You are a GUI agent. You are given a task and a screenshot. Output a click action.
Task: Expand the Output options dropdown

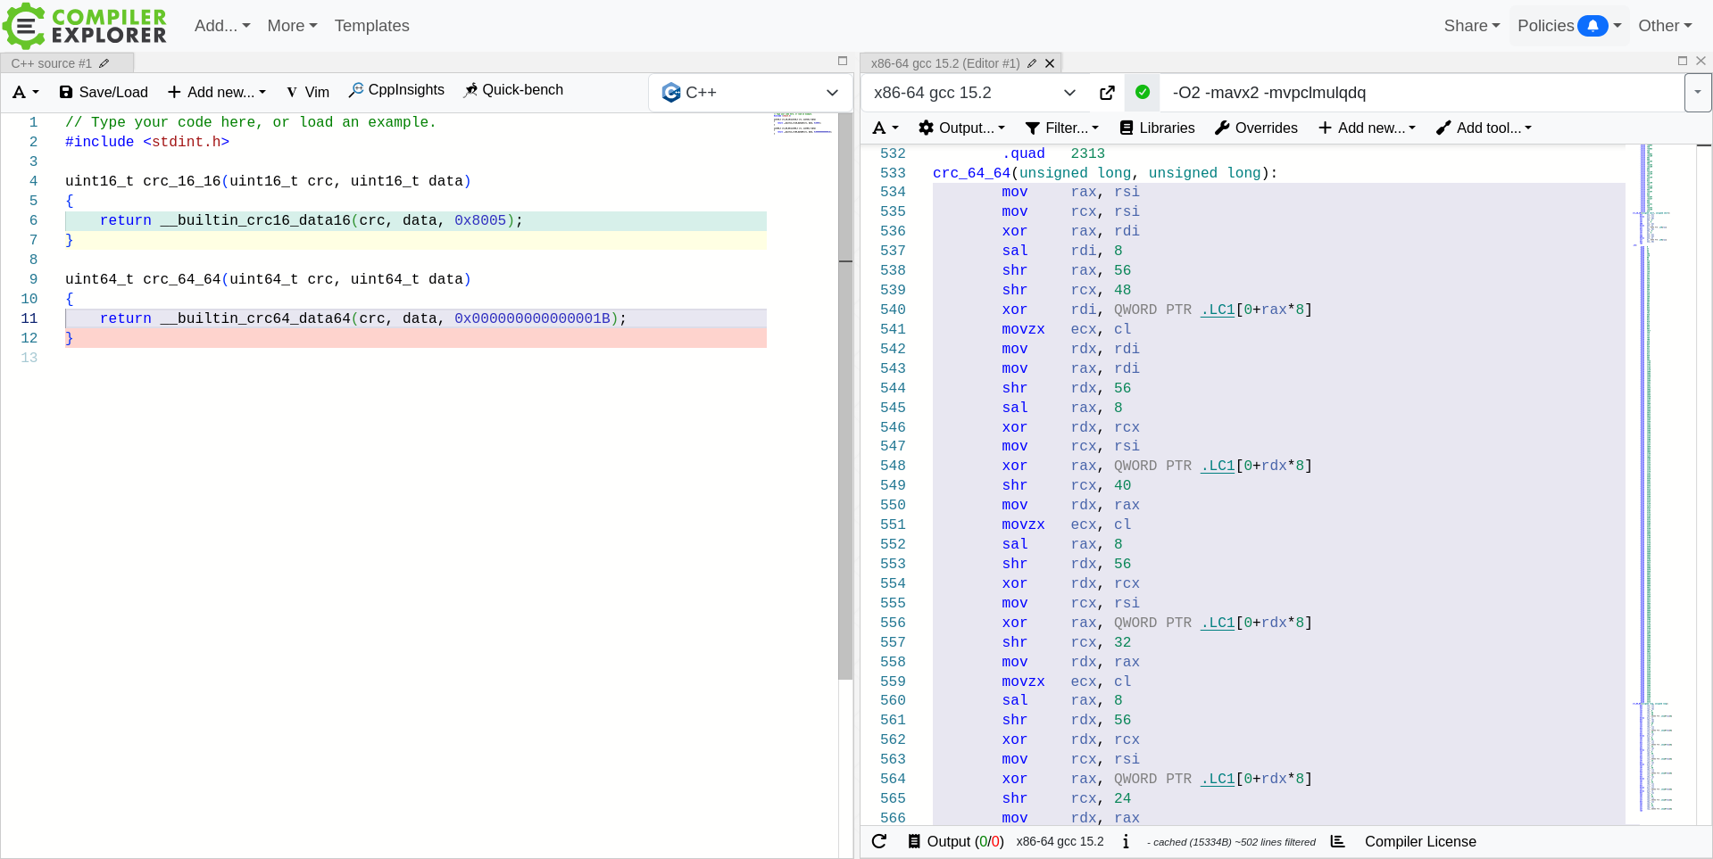[x=962, y=128]
